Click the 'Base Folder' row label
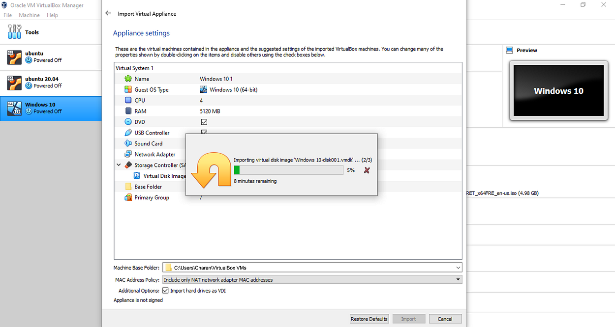The width and height of the screenshot is (615, 327). click(148, 187)
